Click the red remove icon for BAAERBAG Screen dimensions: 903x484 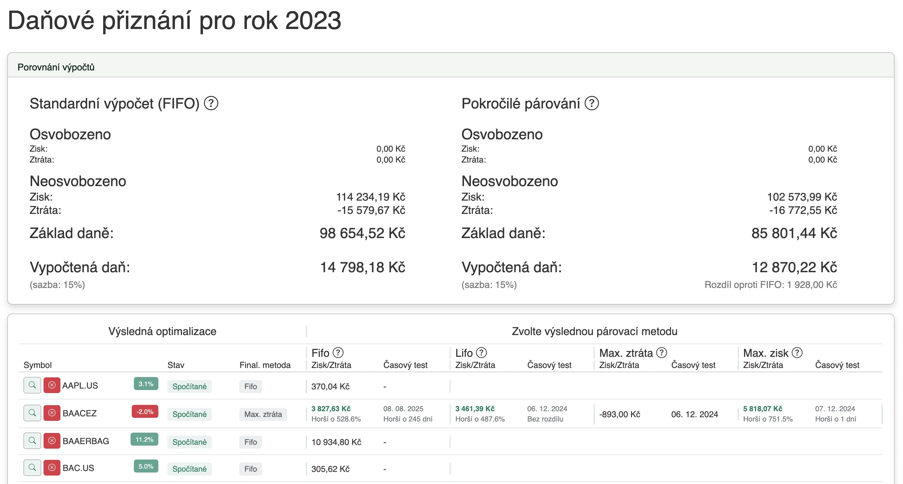pyautogui.click(x=52, y=440)
